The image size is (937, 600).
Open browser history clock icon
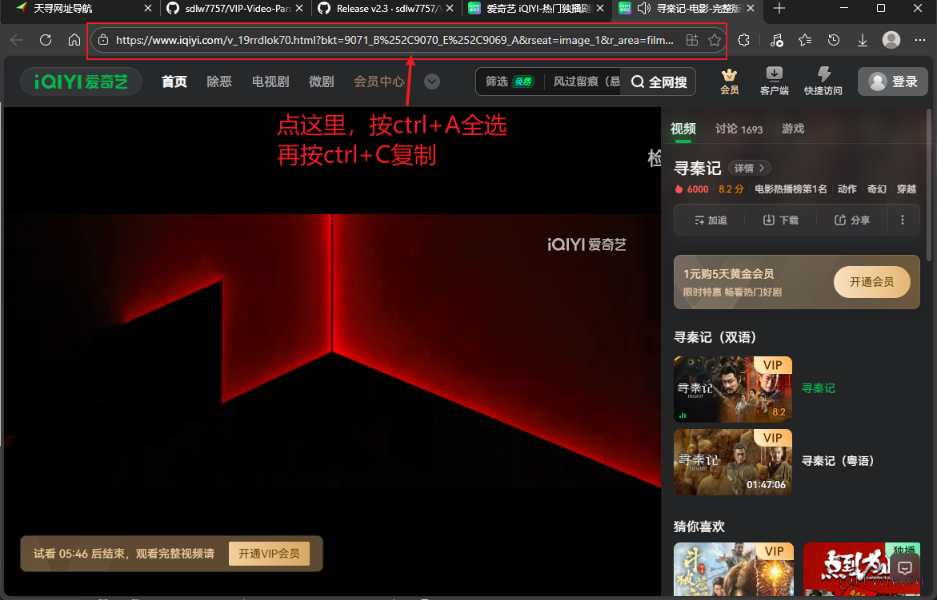pyautogui.click(x=834, y=40)
